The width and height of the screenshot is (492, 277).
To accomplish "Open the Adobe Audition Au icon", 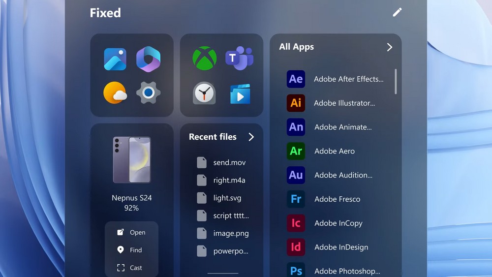I will (x=296, y=175).
